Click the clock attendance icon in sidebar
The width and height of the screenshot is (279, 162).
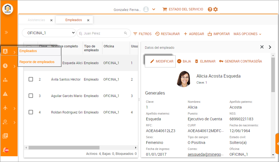(5, 66)
